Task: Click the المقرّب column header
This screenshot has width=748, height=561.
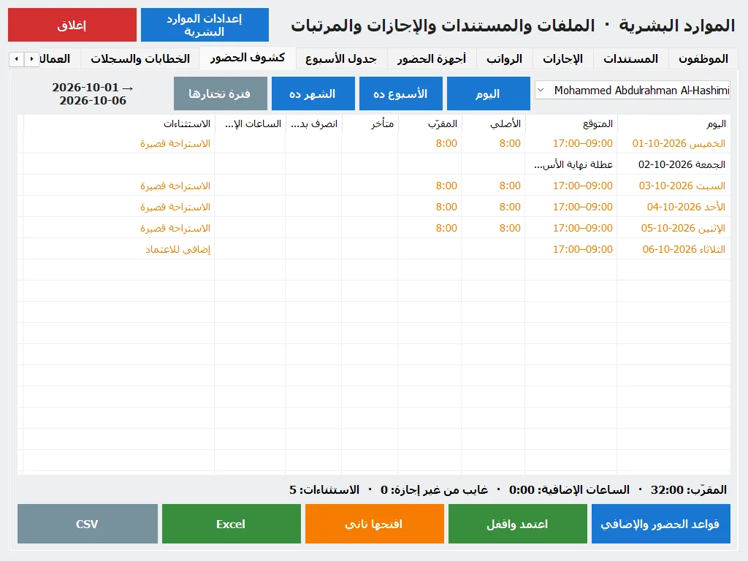Action: (430, 124)
